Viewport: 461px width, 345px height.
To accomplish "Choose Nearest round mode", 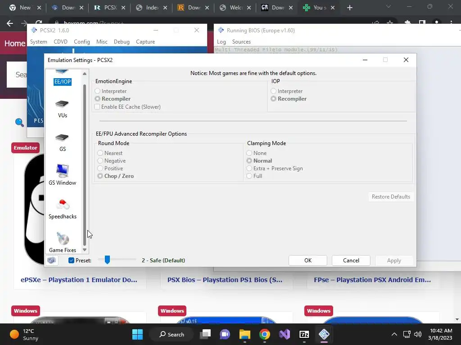I will click(x=100, y=153).
